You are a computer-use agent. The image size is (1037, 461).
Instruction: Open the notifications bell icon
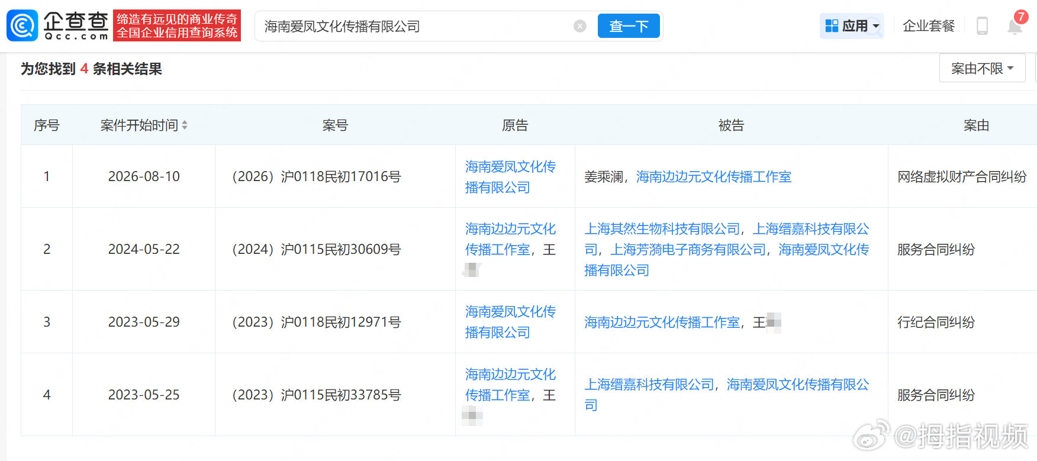pyautogui.click(x=1015, y=26)
